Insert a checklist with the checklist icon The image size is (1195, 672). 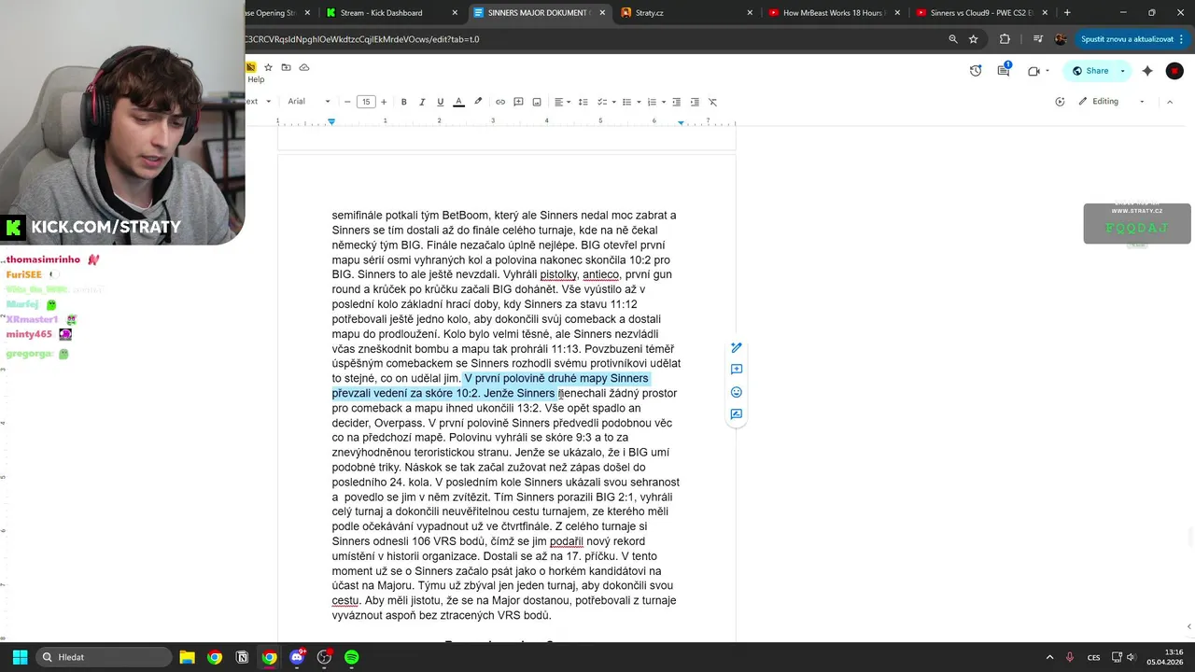602,102
